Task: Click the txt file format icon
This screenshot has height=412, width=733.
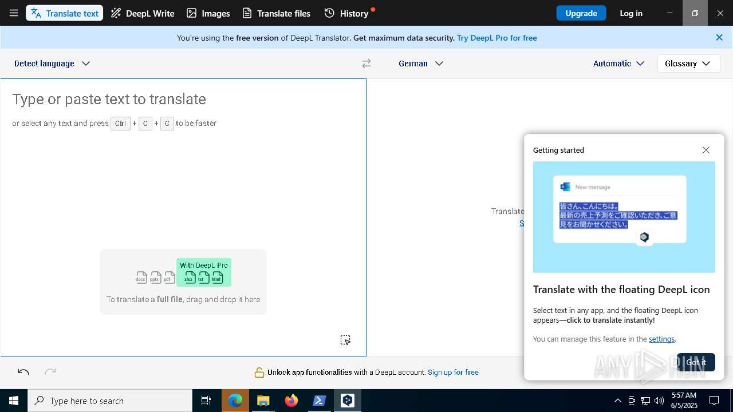Action: click(203, 278)
